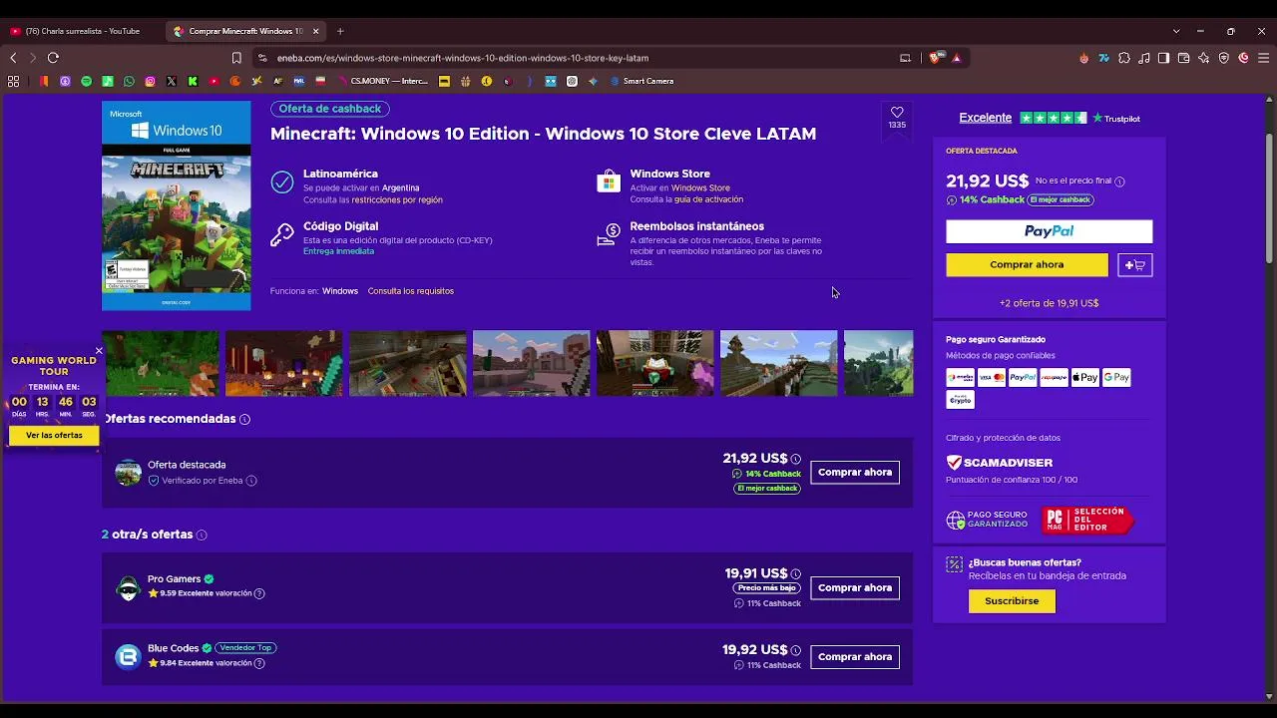Add product to cart using cart icon button

pos(1135,265)
